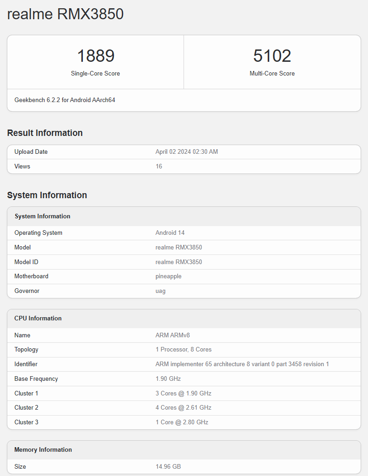Select the Operating System Android 14 entry
This screenshot has width=368, height=476.
coord(170,233)
